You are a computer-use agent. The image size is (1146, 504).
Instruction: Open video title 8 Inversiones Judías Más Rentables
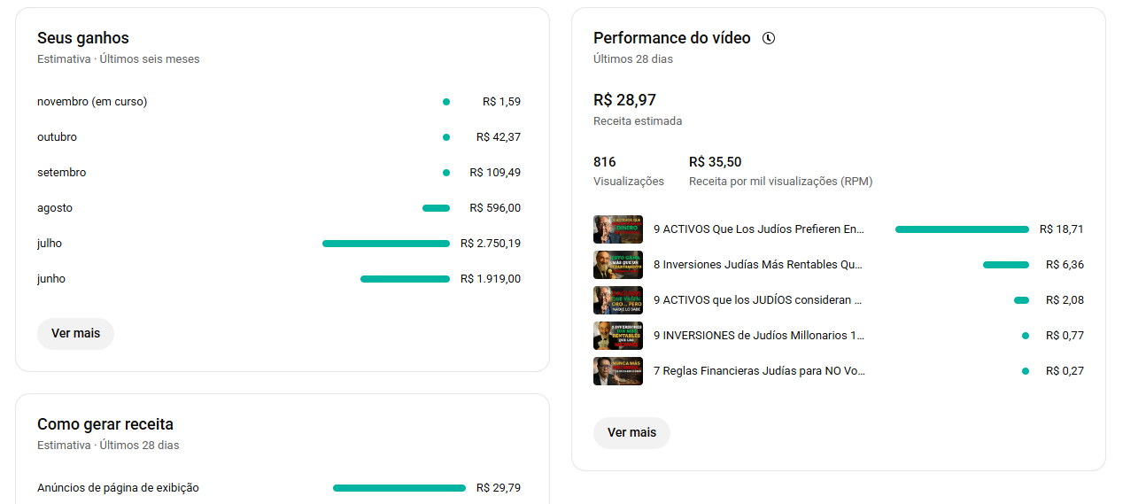pyautogui.click(x=758, y=265)
